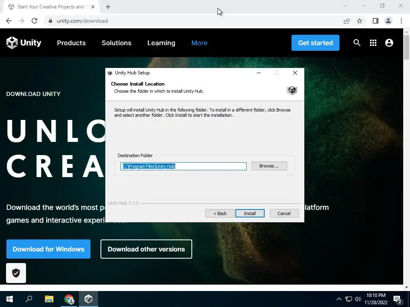
Task: Click 'Choose Install Location' heading
Action: click(x=138, y=84)
